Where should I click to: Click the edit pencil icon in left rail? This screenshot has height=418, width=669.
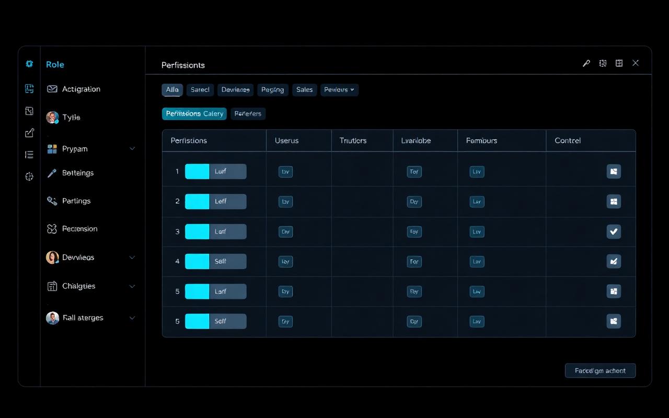29,133
